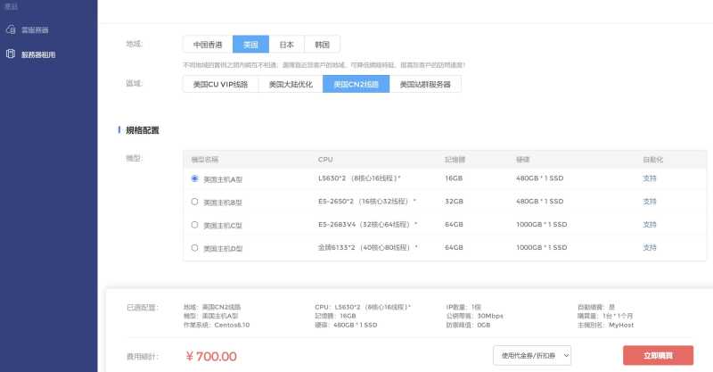Switch to 美国站群服务器 zone
Viewport: 713px width, 372px height.
click(425, 85)
